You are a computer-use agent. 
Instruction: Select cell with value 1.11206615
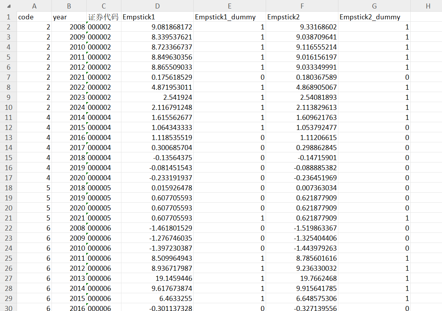[x=302, y=138]
